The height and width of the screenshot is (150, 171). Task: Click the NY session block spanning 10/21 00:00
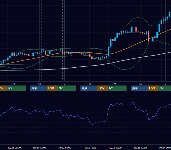(16, 88)
